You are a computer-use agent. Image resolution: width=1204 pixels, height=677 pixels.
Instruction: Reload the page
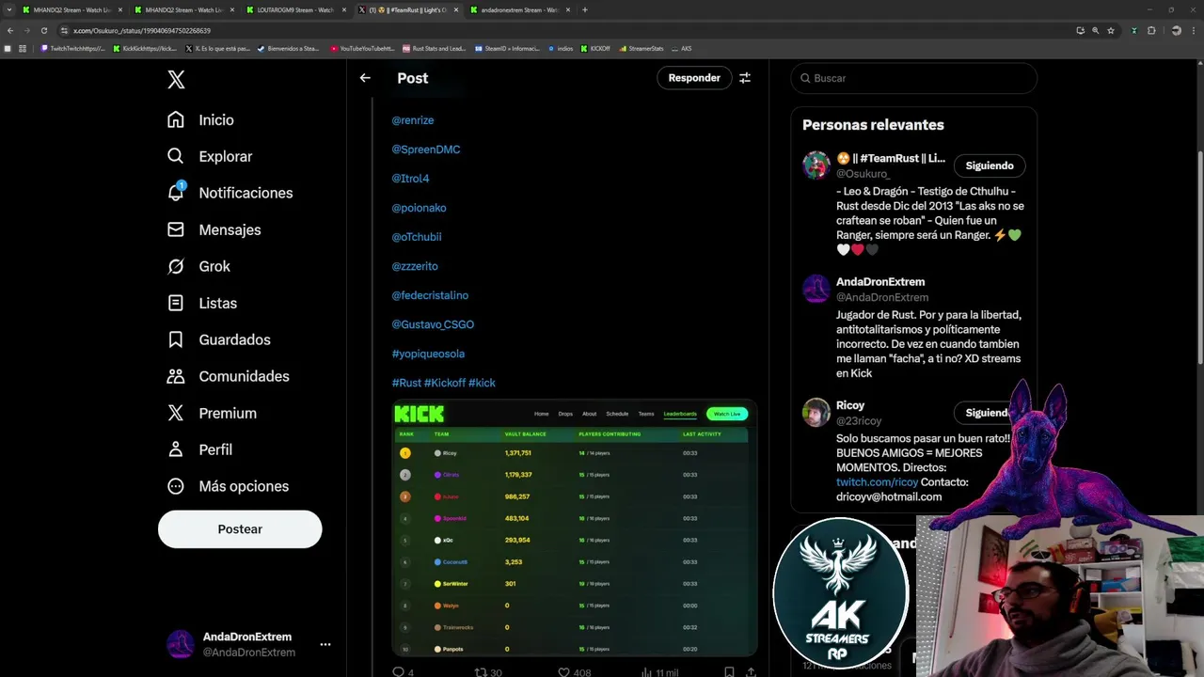pyautogui.click(x=43, y=30)
